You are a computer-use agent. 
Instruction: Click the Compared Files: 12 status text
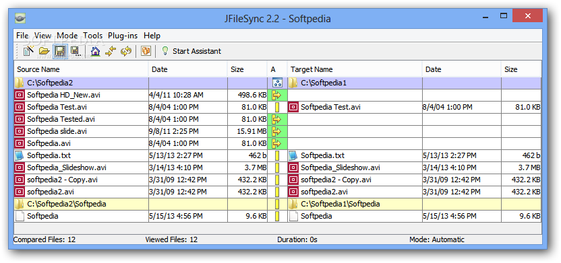(x=45, y=239)
